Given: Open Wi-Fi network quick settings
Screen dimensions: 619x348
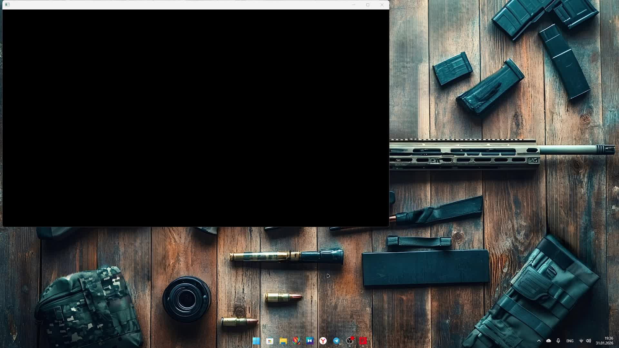Looking at the screenshot, I should pyautogui.click(x=581, y=341).
